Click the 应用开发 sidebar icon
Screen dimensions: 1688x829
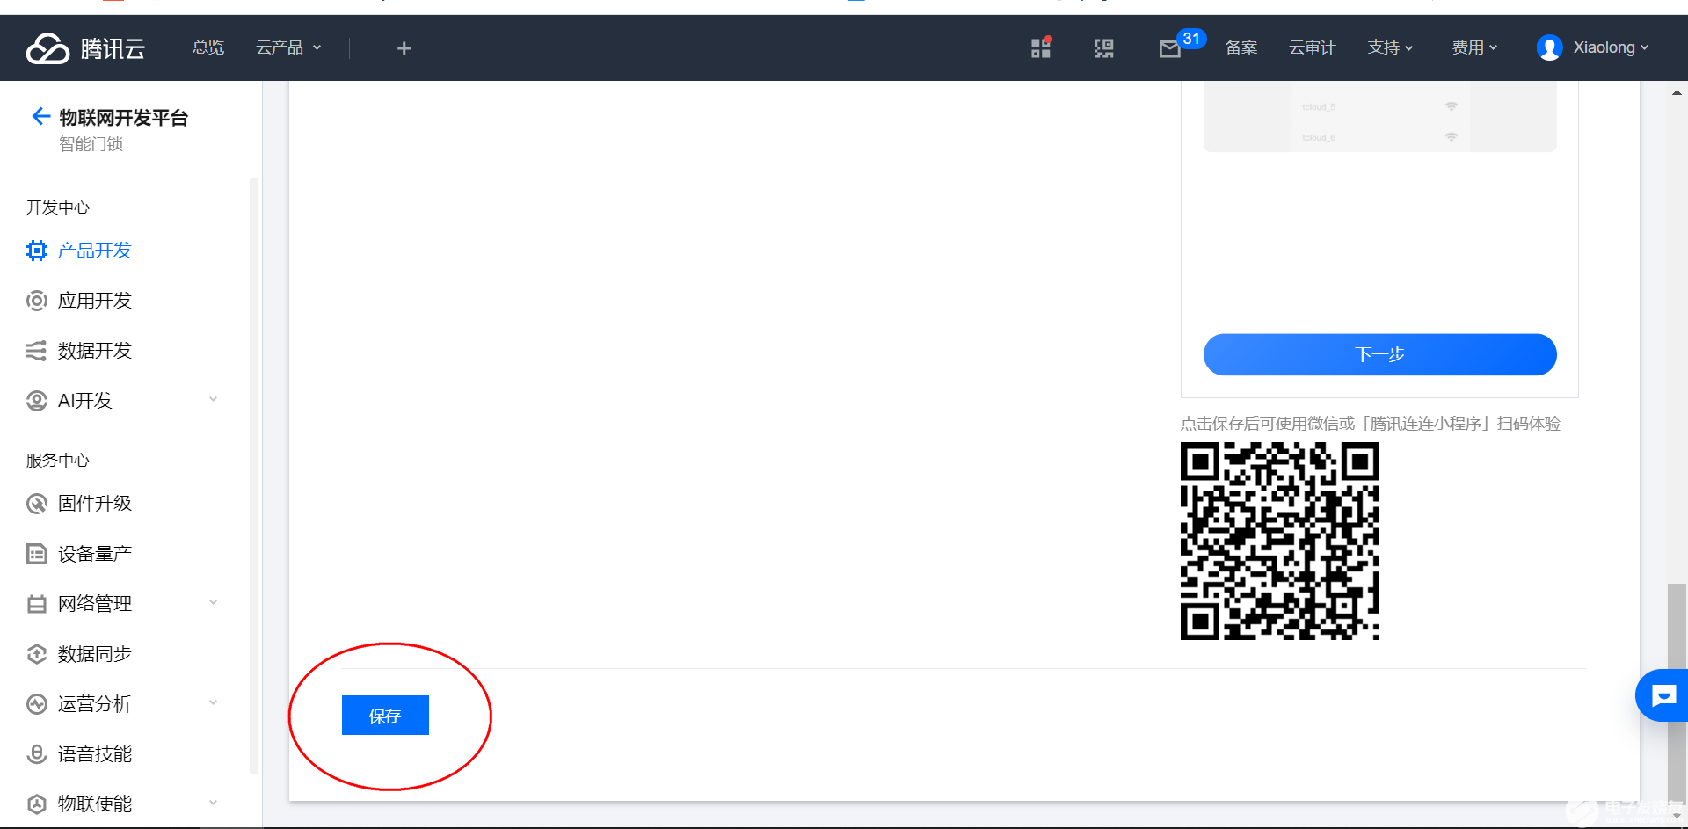click(x=36, y=301)
